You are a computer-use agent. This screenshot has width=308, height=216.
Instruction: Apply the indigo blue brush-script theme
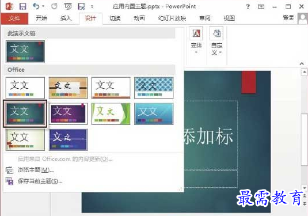click(x=68, y=140)
